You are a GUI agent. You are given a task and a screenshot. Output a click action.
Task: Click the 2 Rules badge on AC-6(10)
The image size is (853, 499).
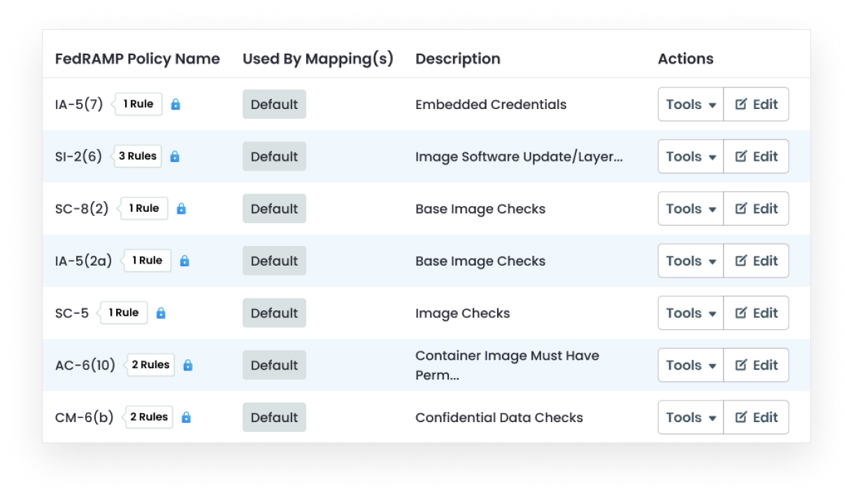150,365
